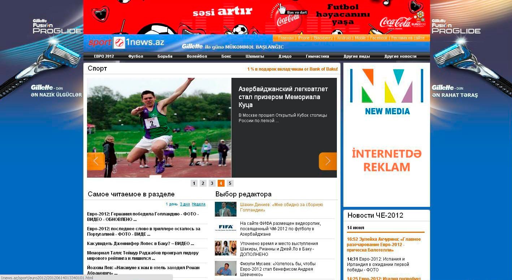
Task: Show most read for Неделя
Action: (199, 204)
